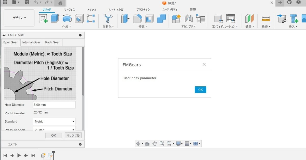The image size is (306, 160).
Task: Switch to the プラスチック tab
Action: [x=143, y=10]
